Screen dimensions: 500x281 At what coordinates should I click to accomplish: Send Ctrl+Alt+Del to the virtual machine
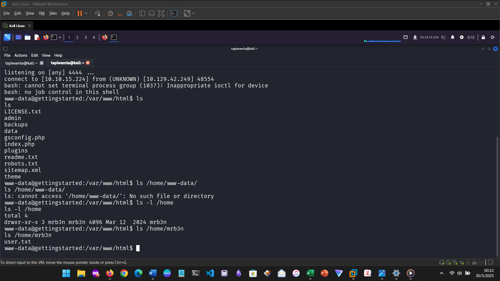(97, 13)
